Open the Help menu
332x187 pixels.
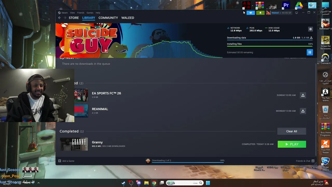(98, 13)
